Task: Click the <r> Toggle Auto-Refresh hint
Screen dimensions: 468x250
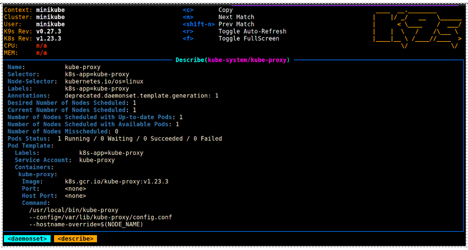Action: (235, 31)
